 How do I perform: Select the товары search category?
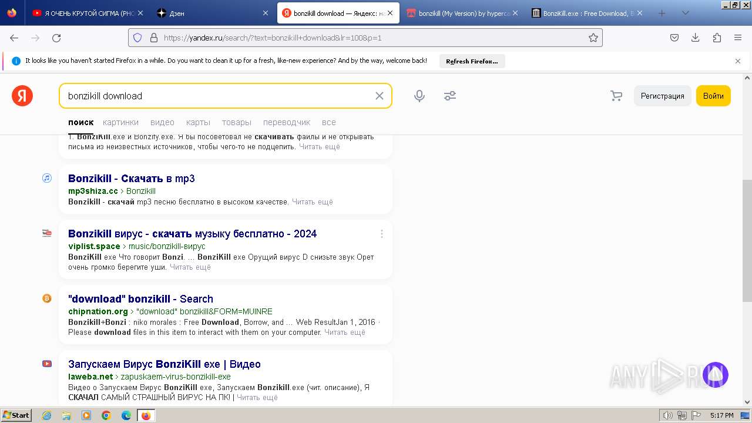click(237, 122)
